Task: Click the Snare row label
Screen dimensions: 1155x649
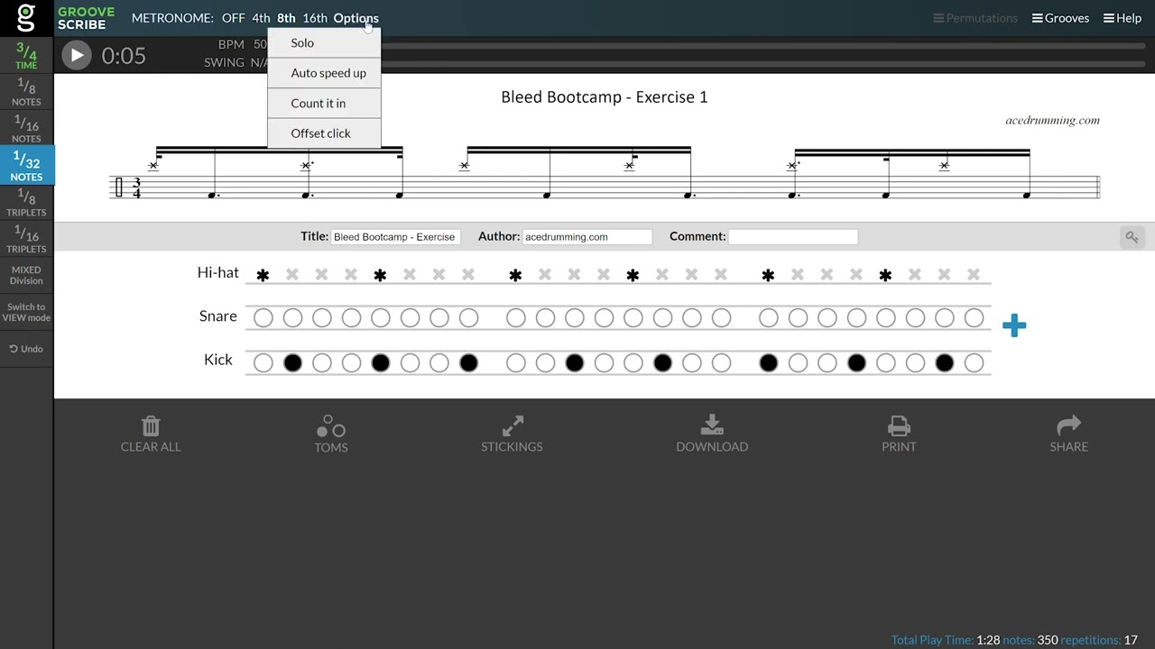Action: tap(218, 315)
